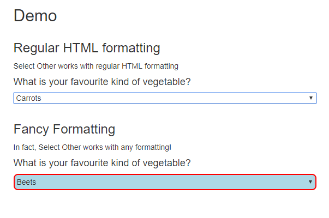329x218 pixels.
Task: Open the Beets vegetable dropdown
Action: pyautogui.click(x=165, y=182)
